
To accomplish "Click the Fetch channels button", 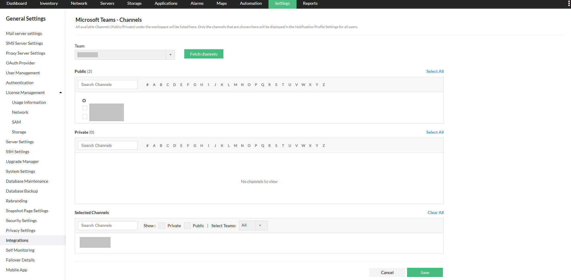I will (204, 54).
